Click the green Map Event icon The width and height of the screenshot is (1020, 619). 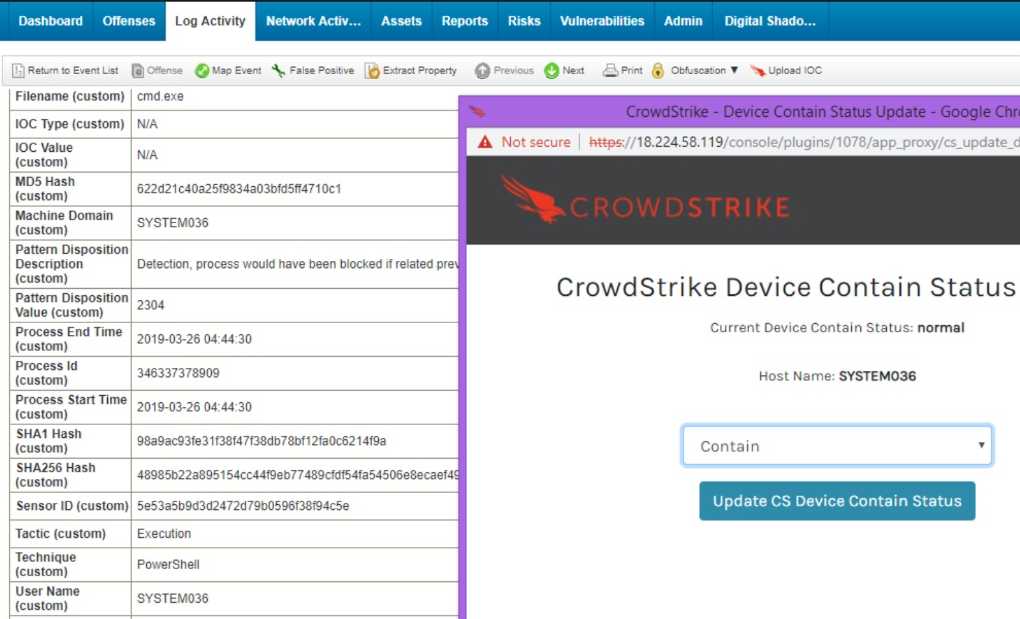tap(202, 71)
